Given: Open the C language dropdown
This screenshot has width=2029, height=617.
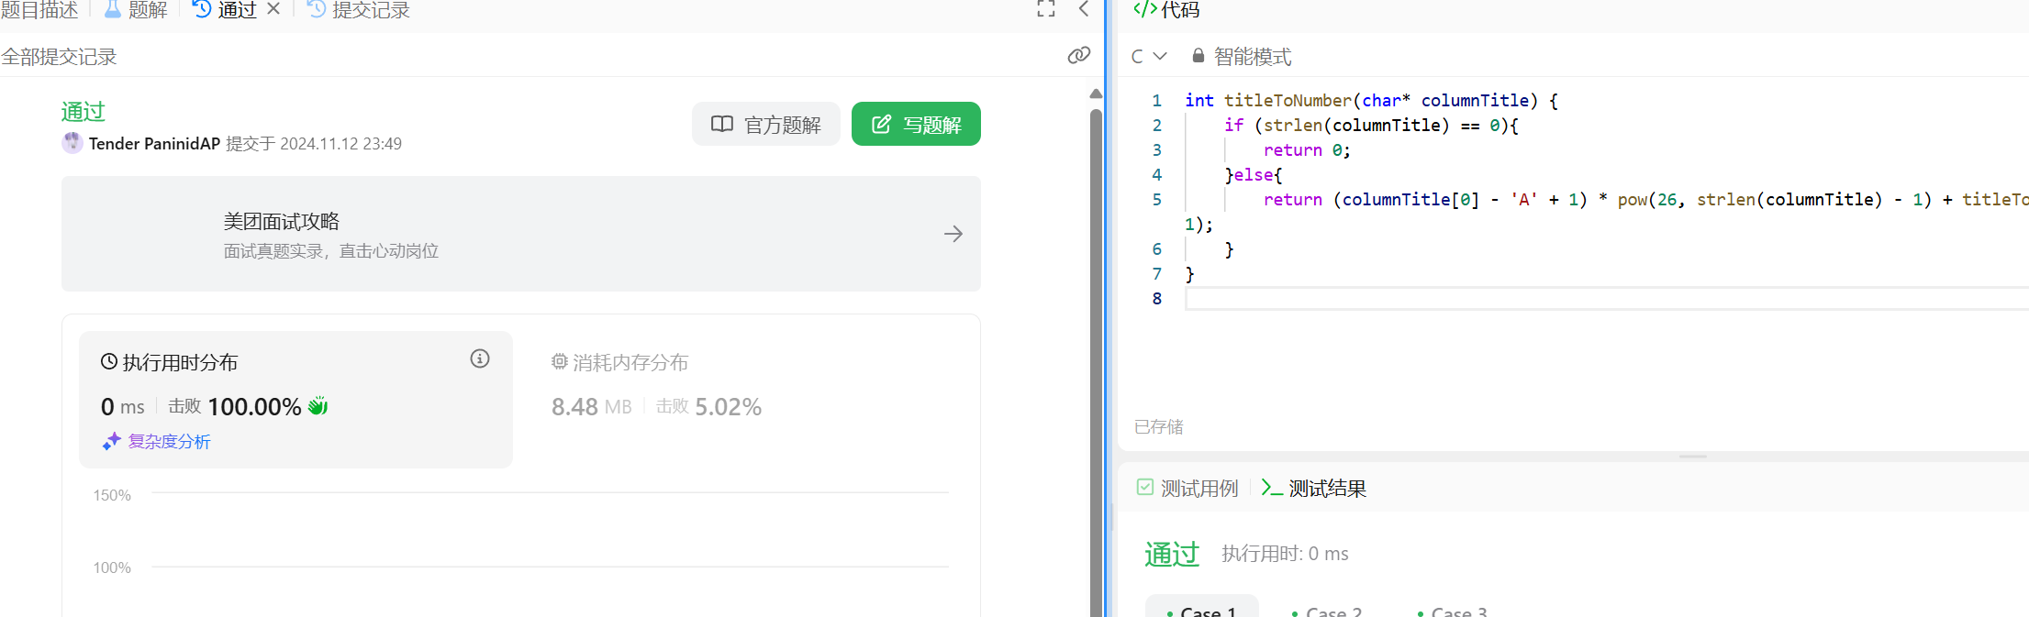Looking at the screenshot, I should (x=1148, y=57).
